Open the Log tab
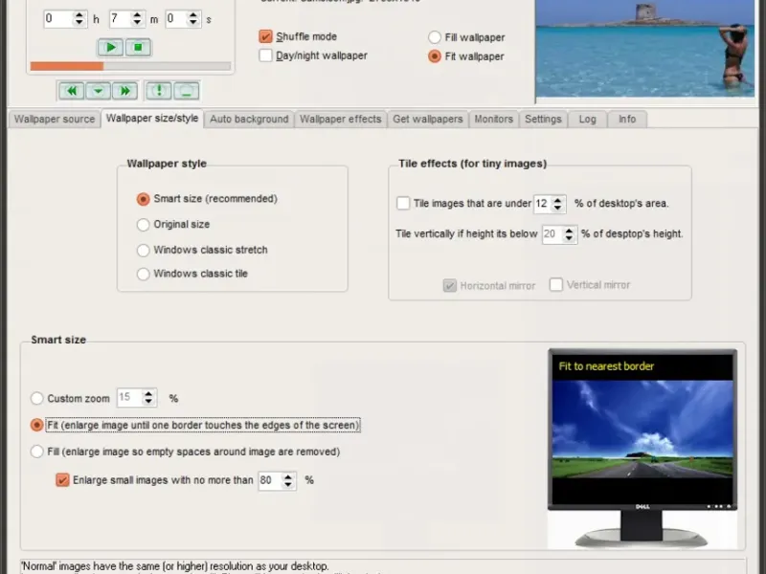 (587, 119)
